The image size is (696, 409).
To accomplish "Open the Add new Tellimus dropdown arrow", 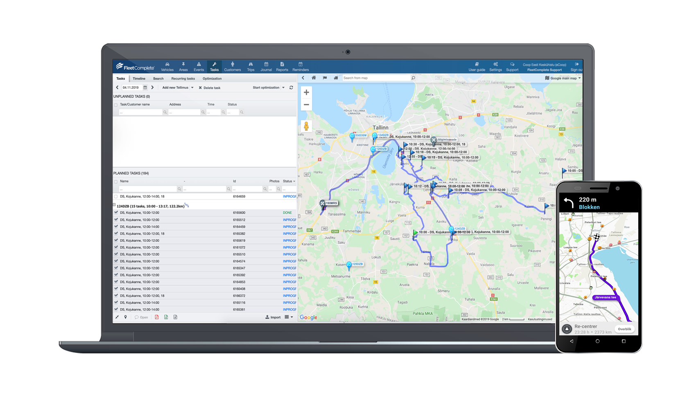I will [192, 88].
